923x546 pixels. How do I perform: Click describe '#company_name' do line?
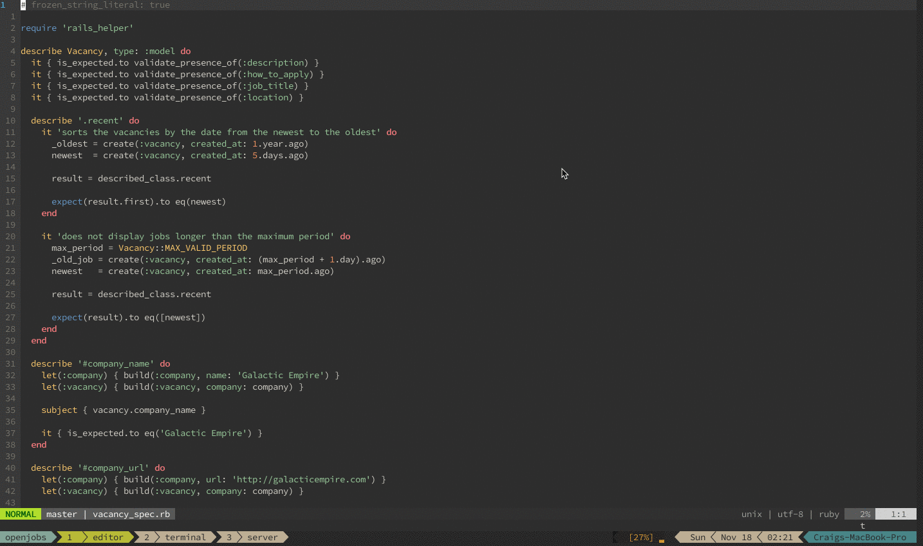tap(100, 364)
